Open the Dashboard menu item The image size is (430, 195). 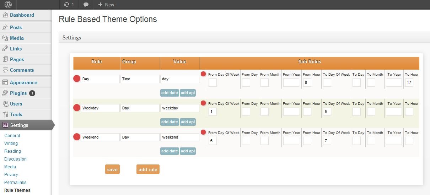(x=22, y=15)
